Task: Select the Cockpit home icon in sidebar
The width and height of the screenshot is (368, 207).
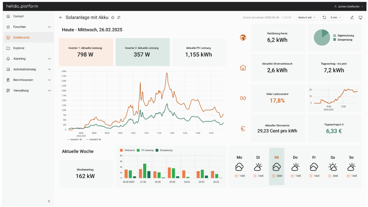Action: tap(9, 16)
